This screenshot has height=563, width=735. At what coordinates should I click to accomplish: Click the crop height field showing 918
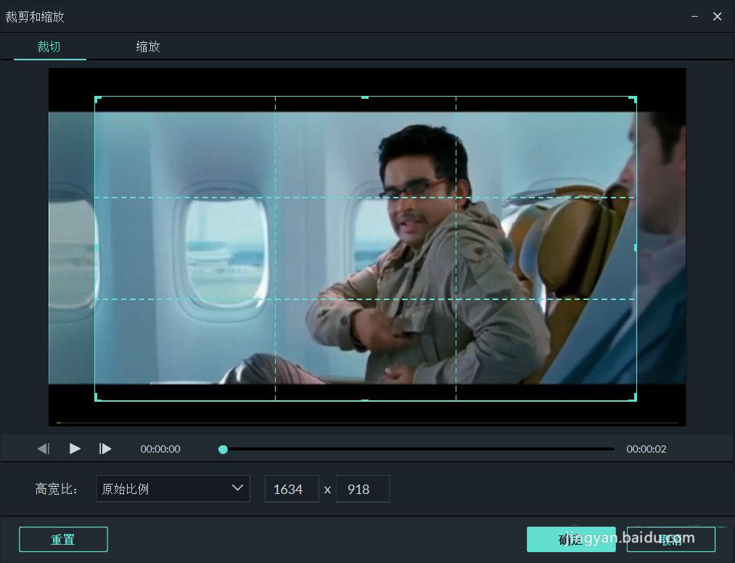point(362,489)
